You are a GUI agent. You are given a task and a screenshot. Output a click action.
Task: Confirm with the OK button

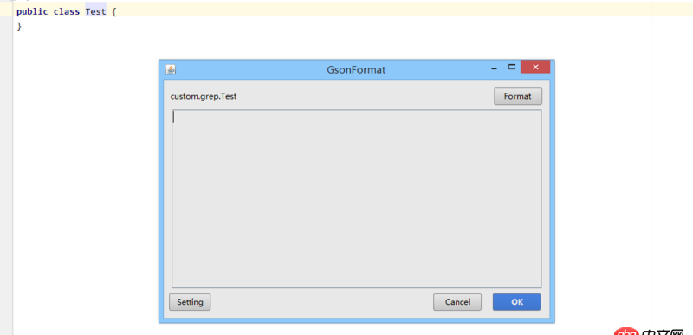point(516,302)
